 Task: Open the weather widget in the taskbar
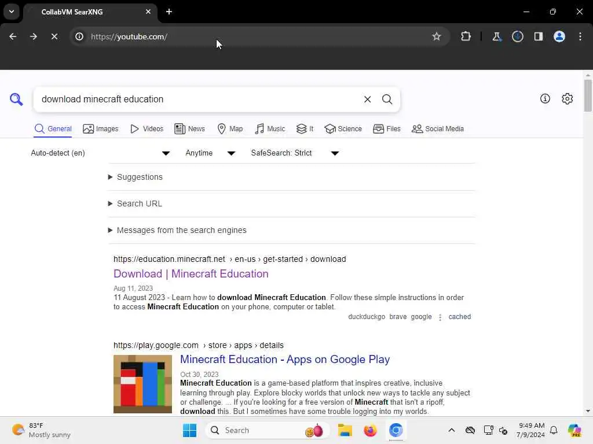tap(41, 430)
